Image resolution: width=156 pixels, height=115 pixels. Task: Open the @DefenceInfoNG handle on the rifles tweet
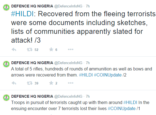click(68, 63)
